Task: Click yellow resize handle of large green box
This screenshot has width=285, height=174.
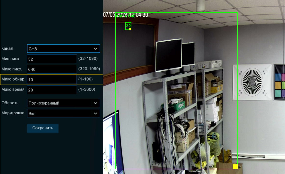Action: click(235, 166)
